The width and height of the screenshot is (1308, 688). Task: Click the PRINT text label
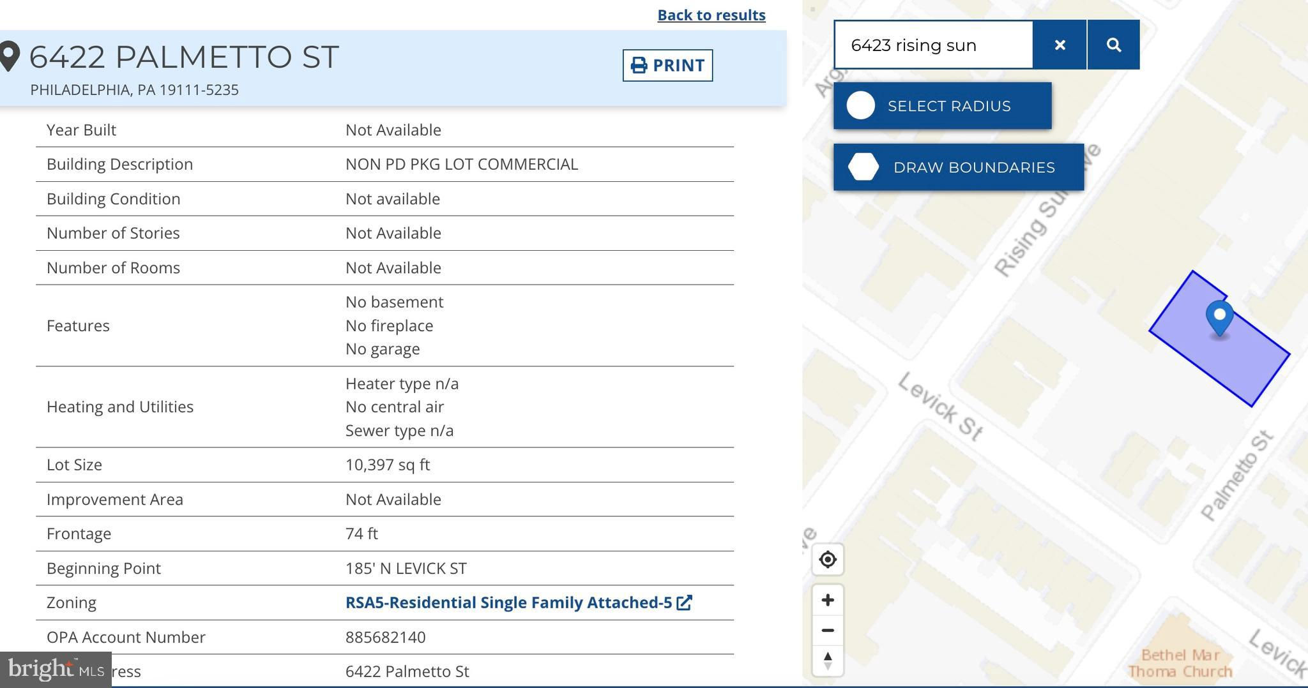point(678,65)
